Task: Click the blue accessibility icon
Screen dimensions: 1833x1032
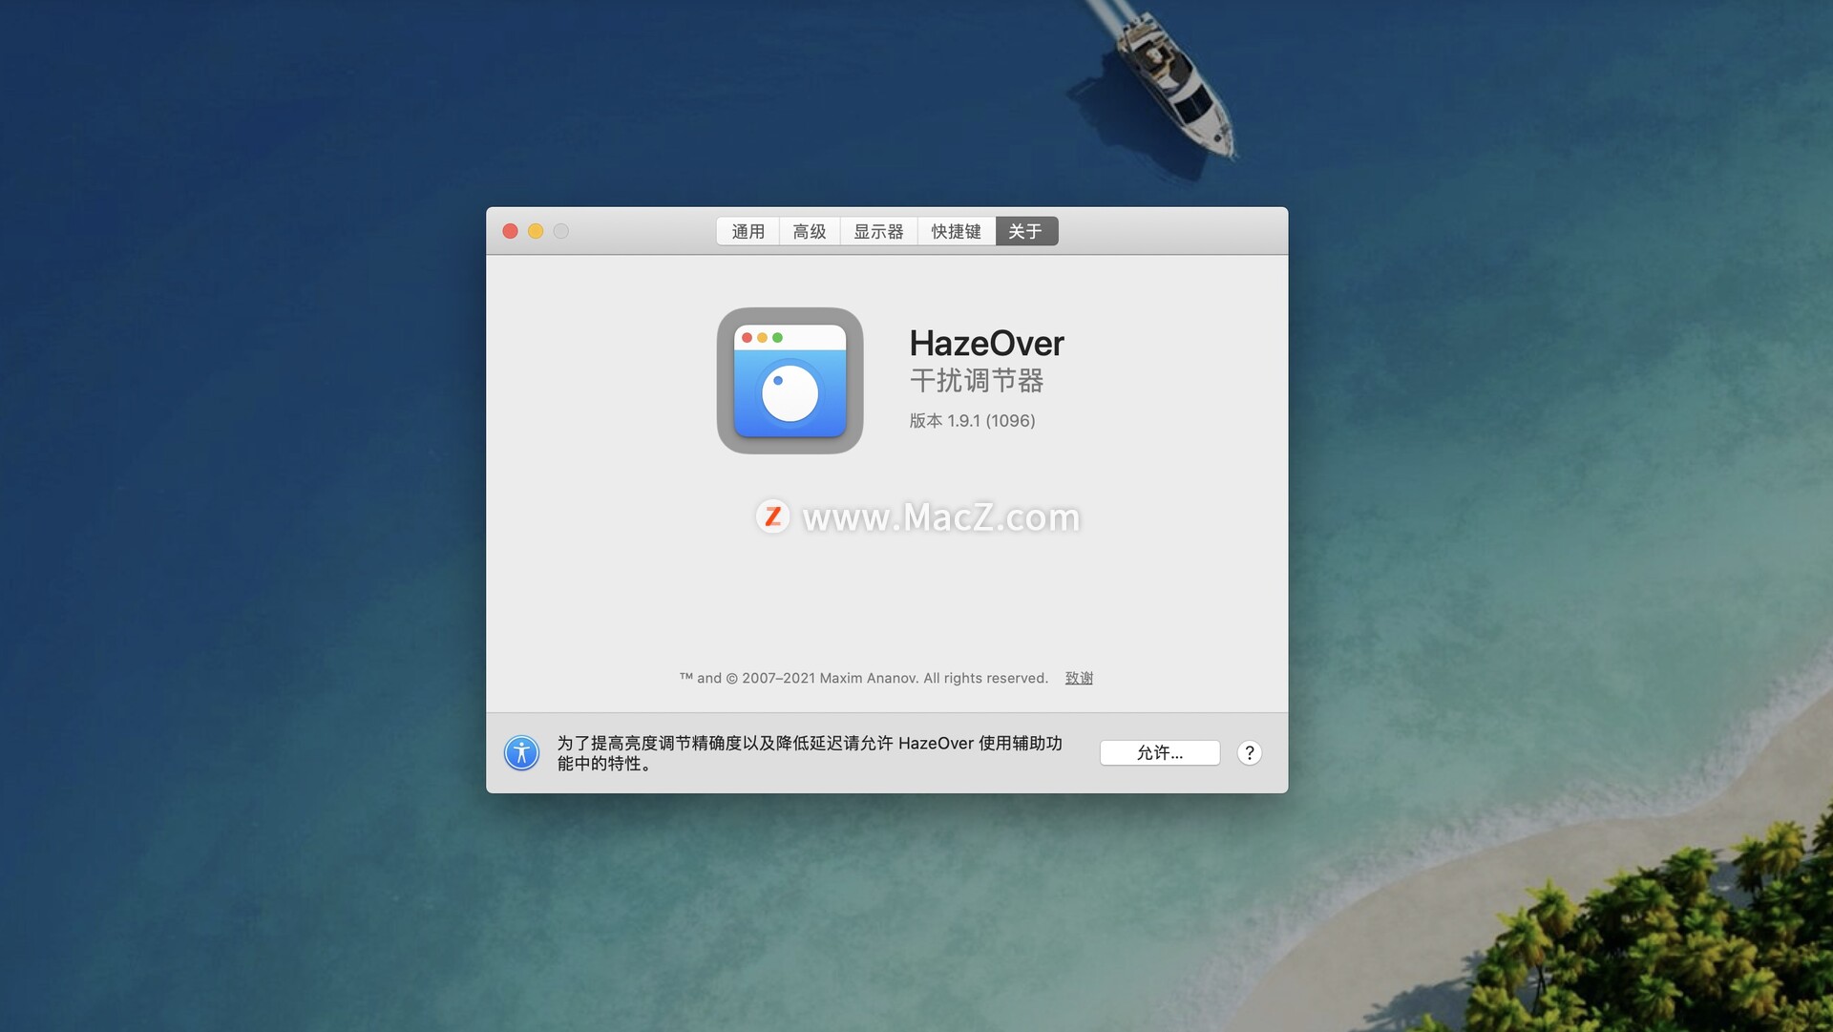Action: tap(521, 753)
